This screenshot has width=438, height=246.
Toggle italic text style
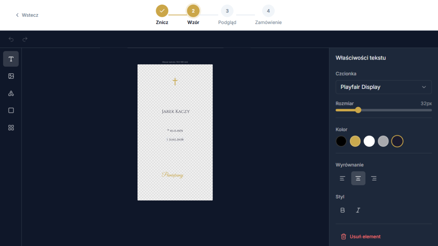(358, 210)
